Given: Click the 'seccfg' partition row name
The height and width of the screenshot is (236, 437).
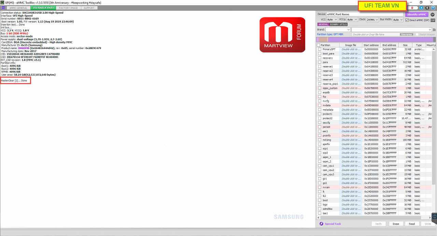Looking at the screenshot, I should tap(326, 123).
